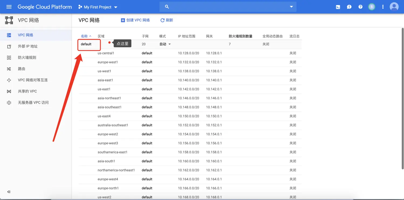Click the 外部 IP 地址 sidebar icon

(x=9, y=46)
